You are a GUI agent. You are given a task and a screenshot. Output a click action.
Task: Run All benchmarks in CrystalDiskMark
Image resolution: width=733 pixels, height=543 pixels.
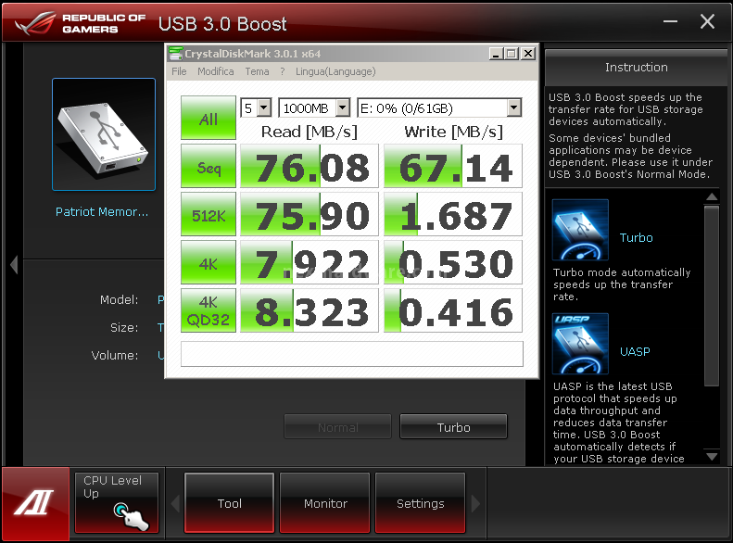209,118
